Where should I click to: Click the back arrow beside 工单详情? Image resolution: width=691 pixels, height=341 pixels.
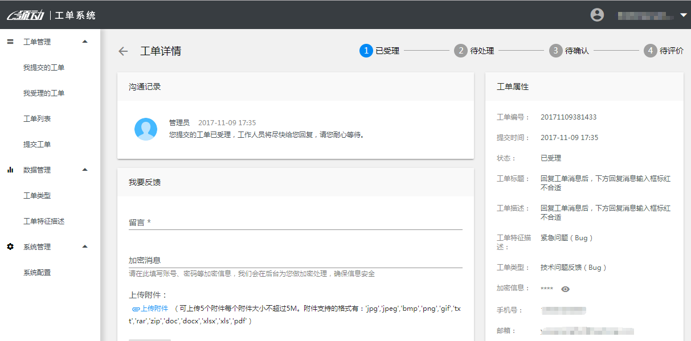[123, 51]
